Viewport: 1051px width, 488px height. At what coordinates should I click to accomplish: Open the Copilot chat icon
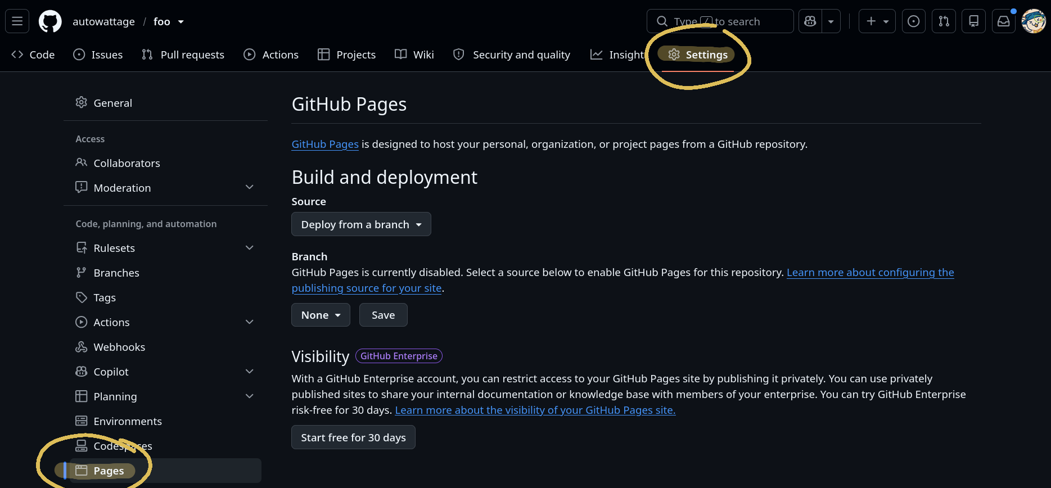pyautogui.click(x=810, y=21)
